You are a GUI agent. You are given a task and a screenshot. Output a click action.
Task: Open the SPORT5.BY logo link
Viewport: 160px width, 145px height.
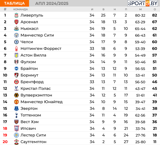[x=143, y=3]
